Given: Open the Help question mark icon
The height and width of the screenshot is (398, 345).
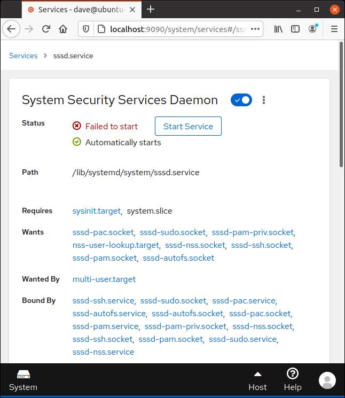Looking at the screenshot, I should [x=292, y=380].
